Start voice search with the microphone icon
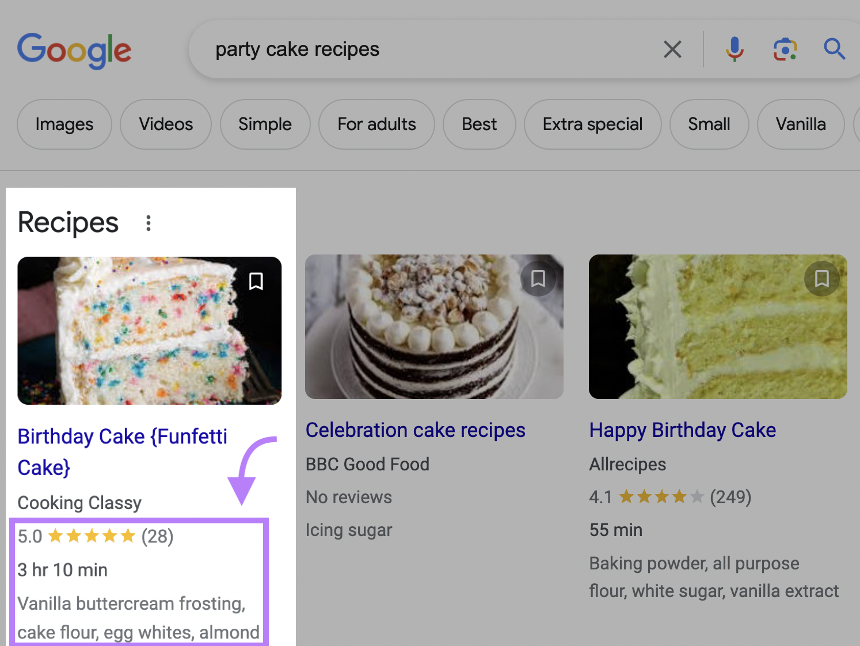 click(x=735, y=50)
